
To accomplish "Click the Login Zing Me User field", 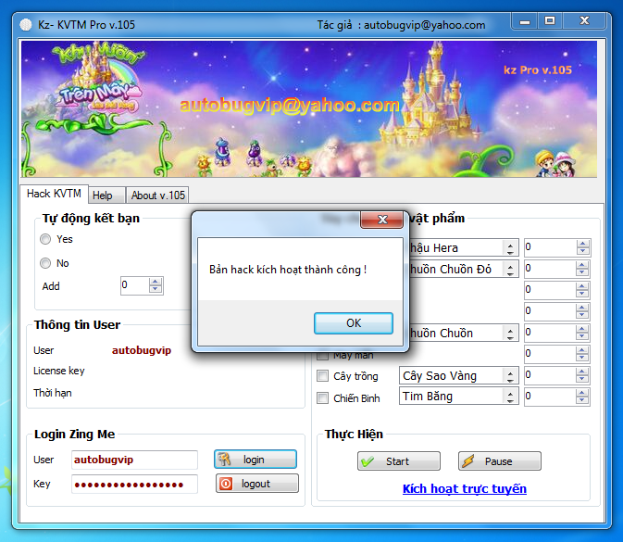I will 134,460.
